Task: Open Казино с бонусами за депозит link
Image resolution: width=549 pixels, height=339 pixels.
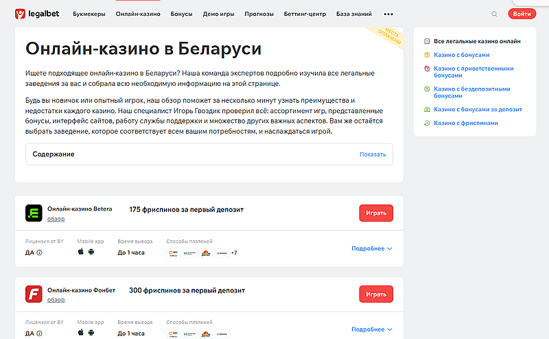Action: pyautogui.click(x=478, y=110)
